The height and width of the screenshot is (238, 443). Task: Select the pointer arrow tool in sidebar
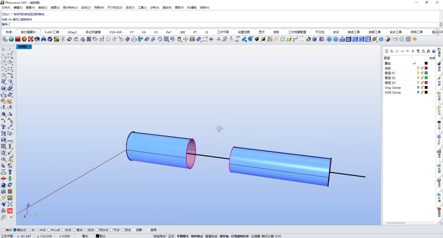(x=3, y=49)
